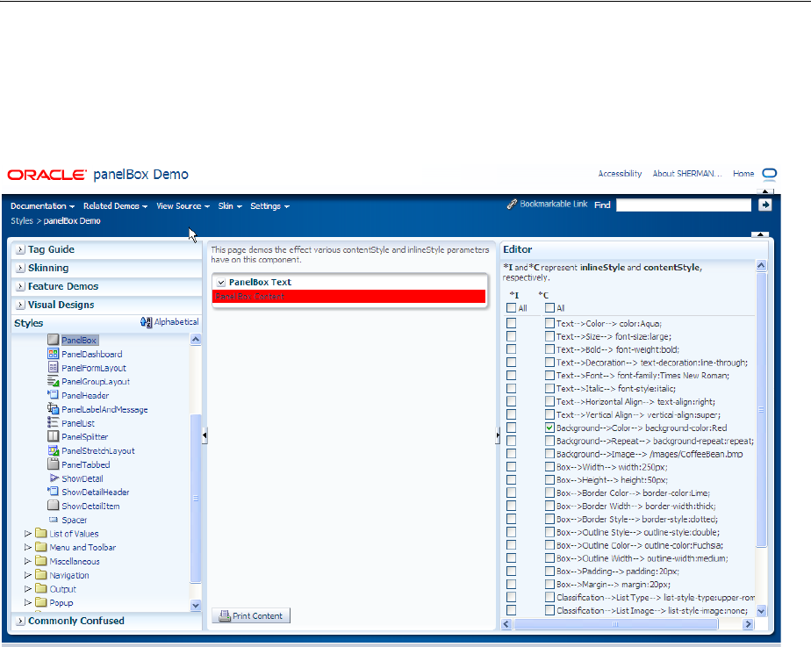
Task: Check the *I All checkbox
Action: pos(511,308)
